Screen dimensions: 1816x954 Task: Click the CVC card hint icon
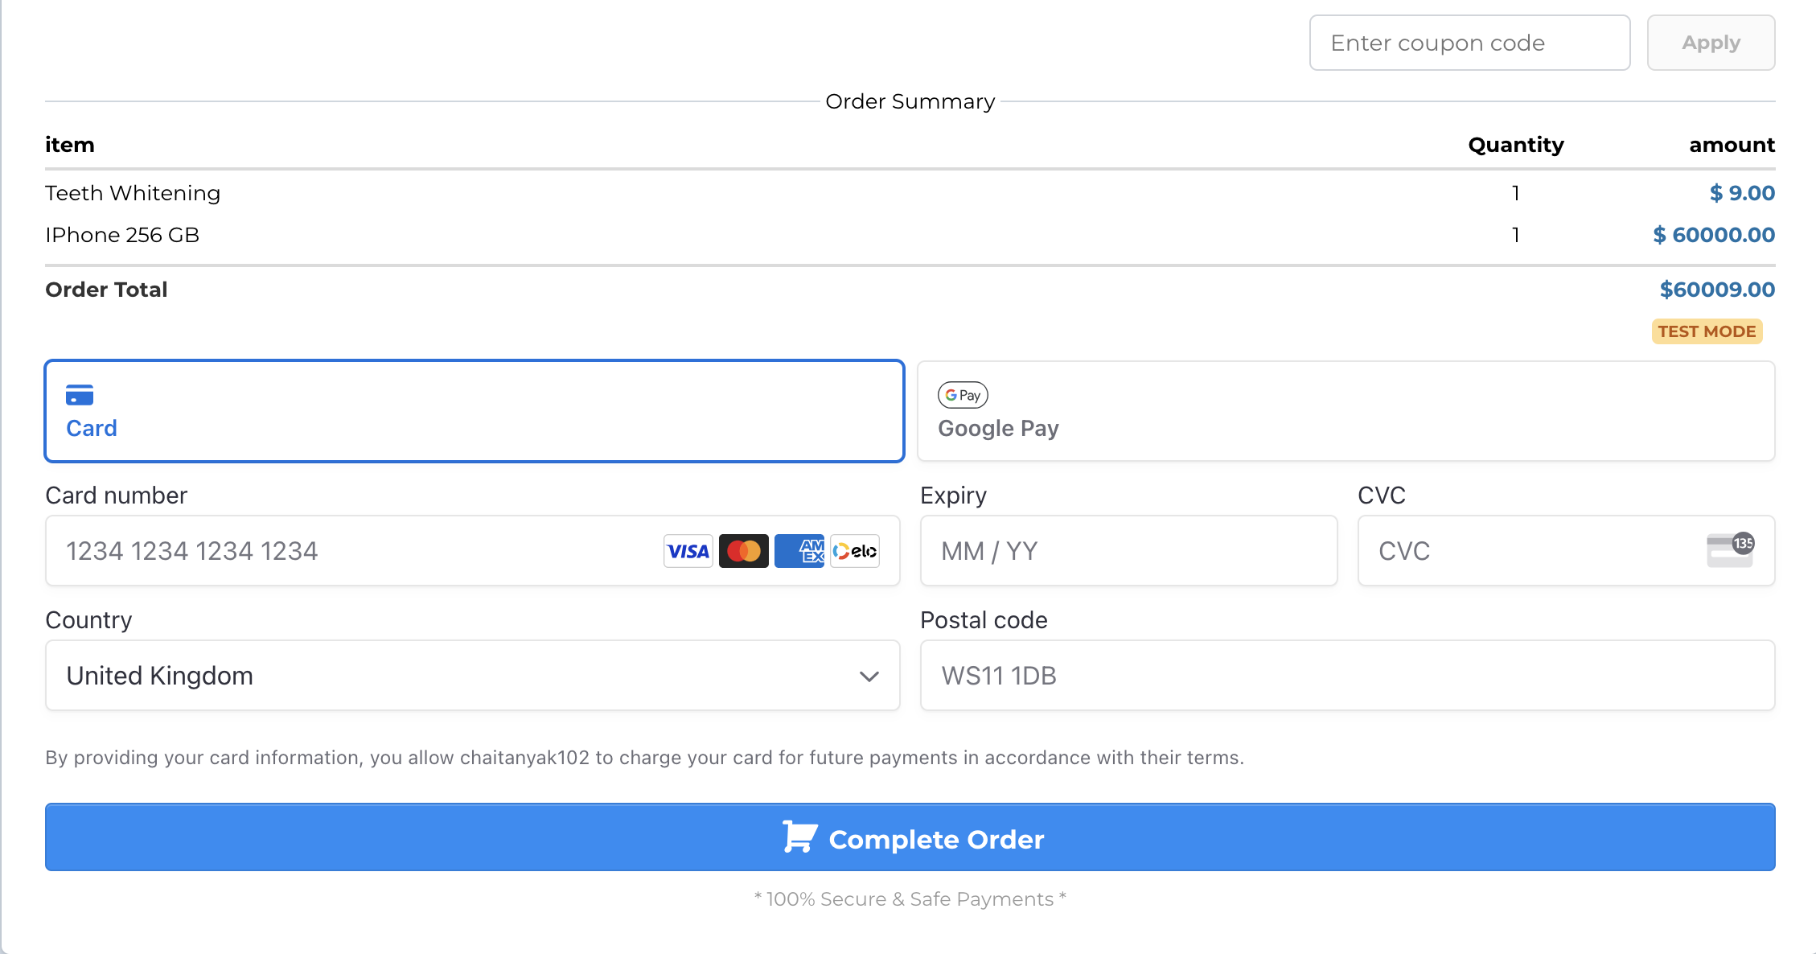coord(1730,550)
